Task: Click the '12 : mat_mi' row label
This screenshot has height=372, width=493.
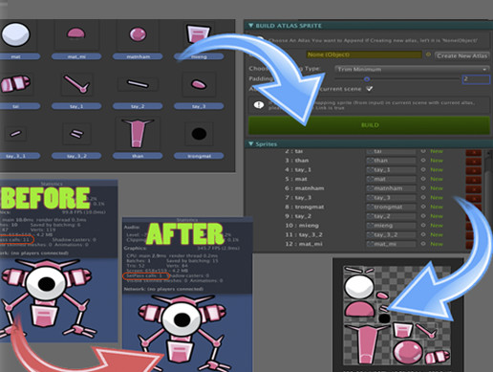Action: (x=304, y=244)
